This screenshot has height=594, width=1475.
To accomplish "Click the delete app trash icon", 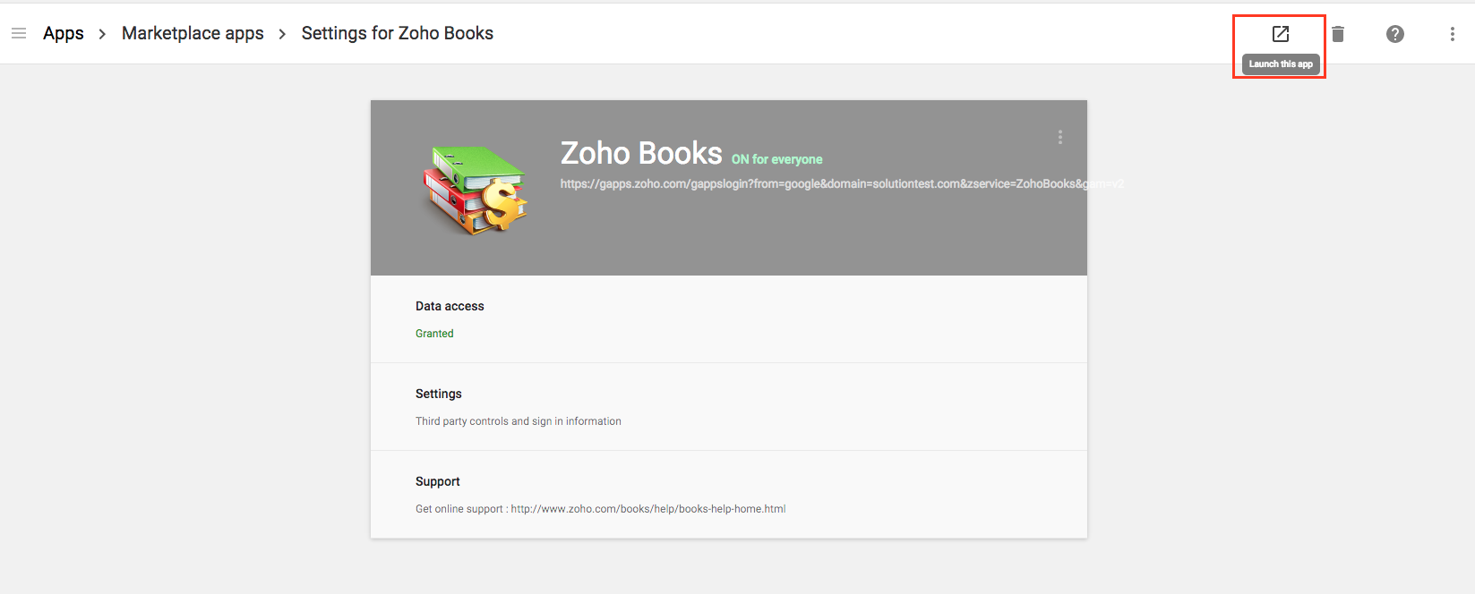I will point(1338,34).
